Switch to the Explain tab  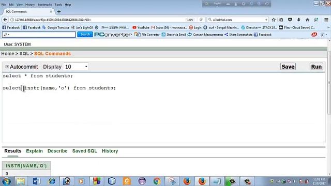[x=35, y=151]
